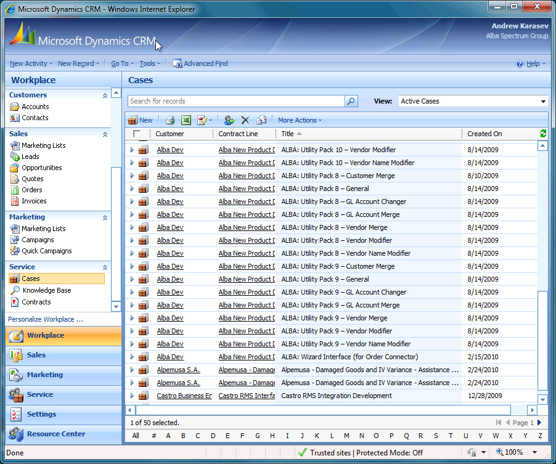Click the Personalize Workplace link
556x464 pixels.
(46, 319)
